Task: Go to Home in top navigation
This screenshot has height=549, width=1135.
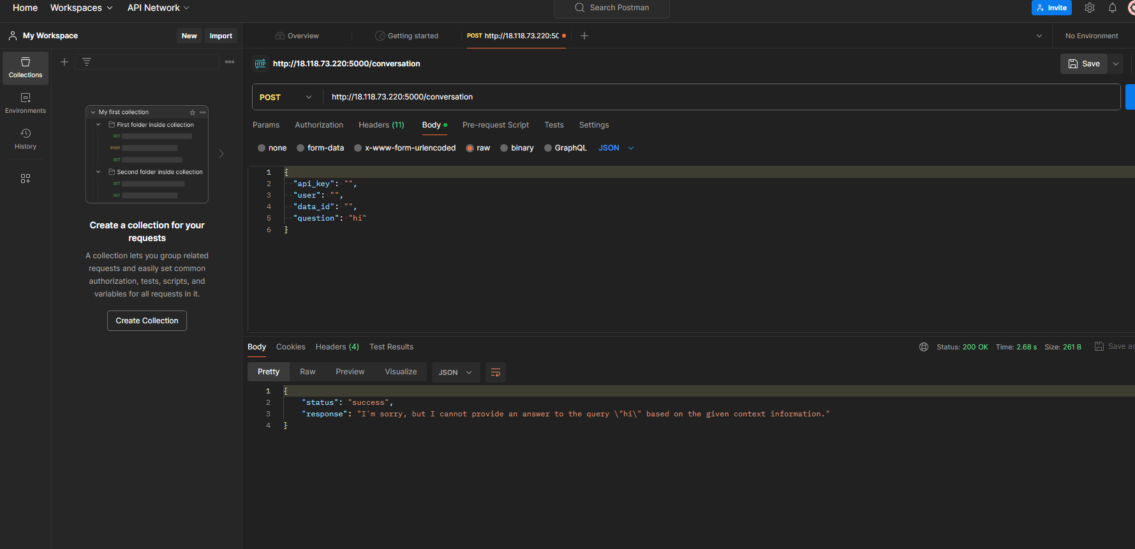Action: 25,8
